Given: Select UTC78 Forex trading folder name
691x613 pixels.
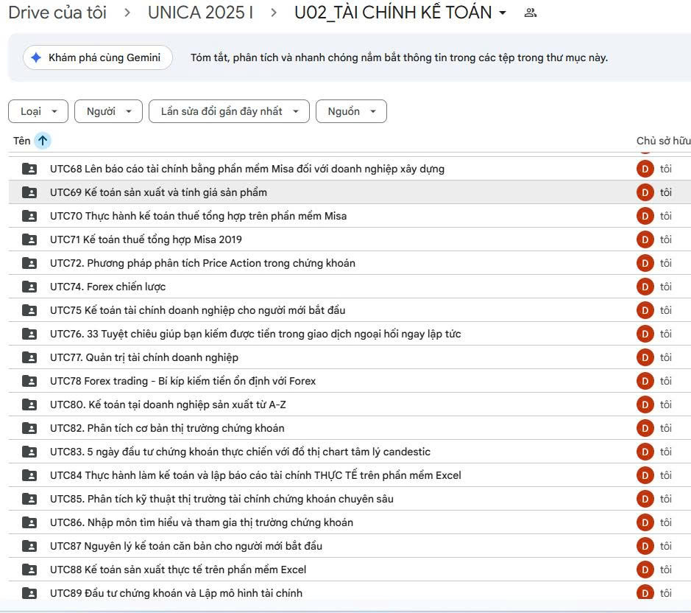Looking at the screenshot, I should (183, 381).
